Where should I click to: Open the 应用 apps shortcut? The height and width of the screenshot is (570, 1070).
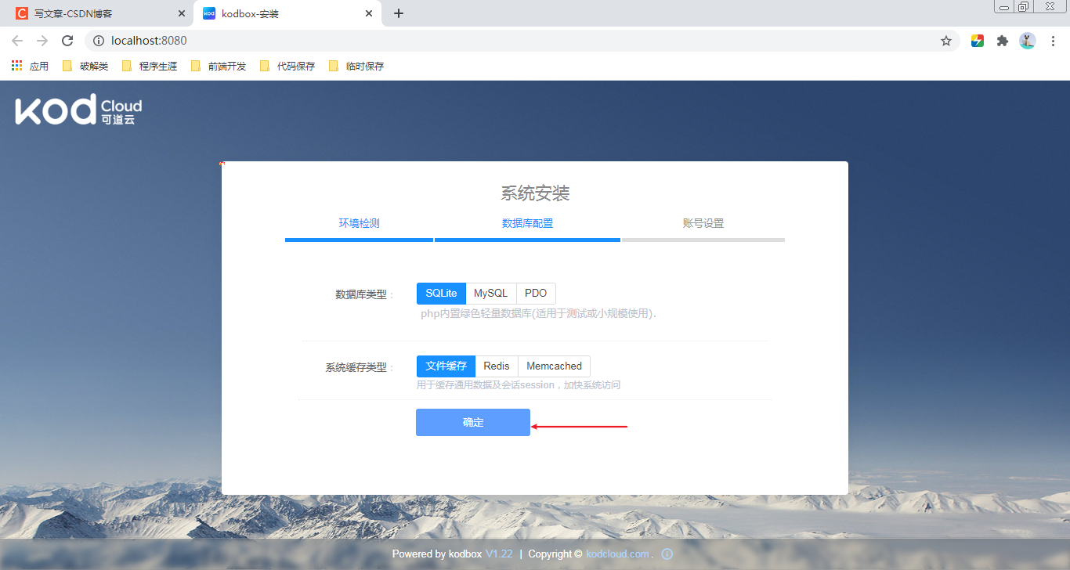click(30, 66)
